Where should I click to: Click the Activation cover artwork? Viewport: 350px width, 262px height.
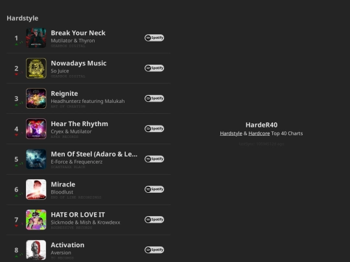pyautogui.click(x=36, y=250)
